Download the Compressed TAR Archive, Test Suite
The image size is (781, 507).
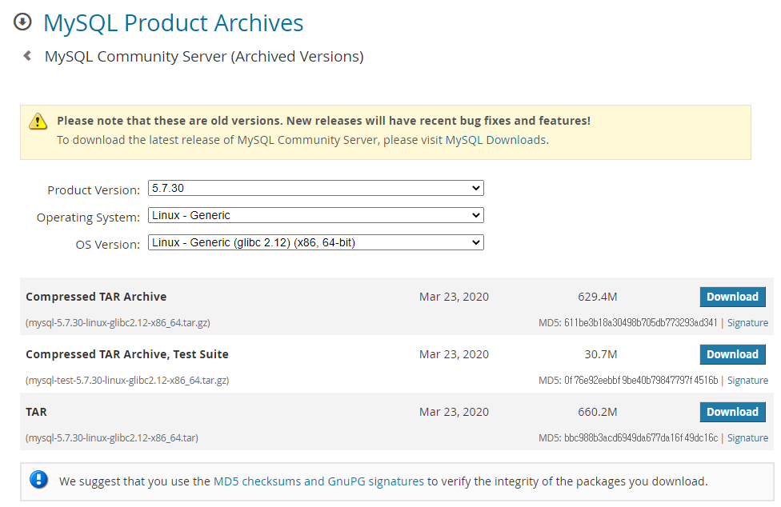coord(732,355)
